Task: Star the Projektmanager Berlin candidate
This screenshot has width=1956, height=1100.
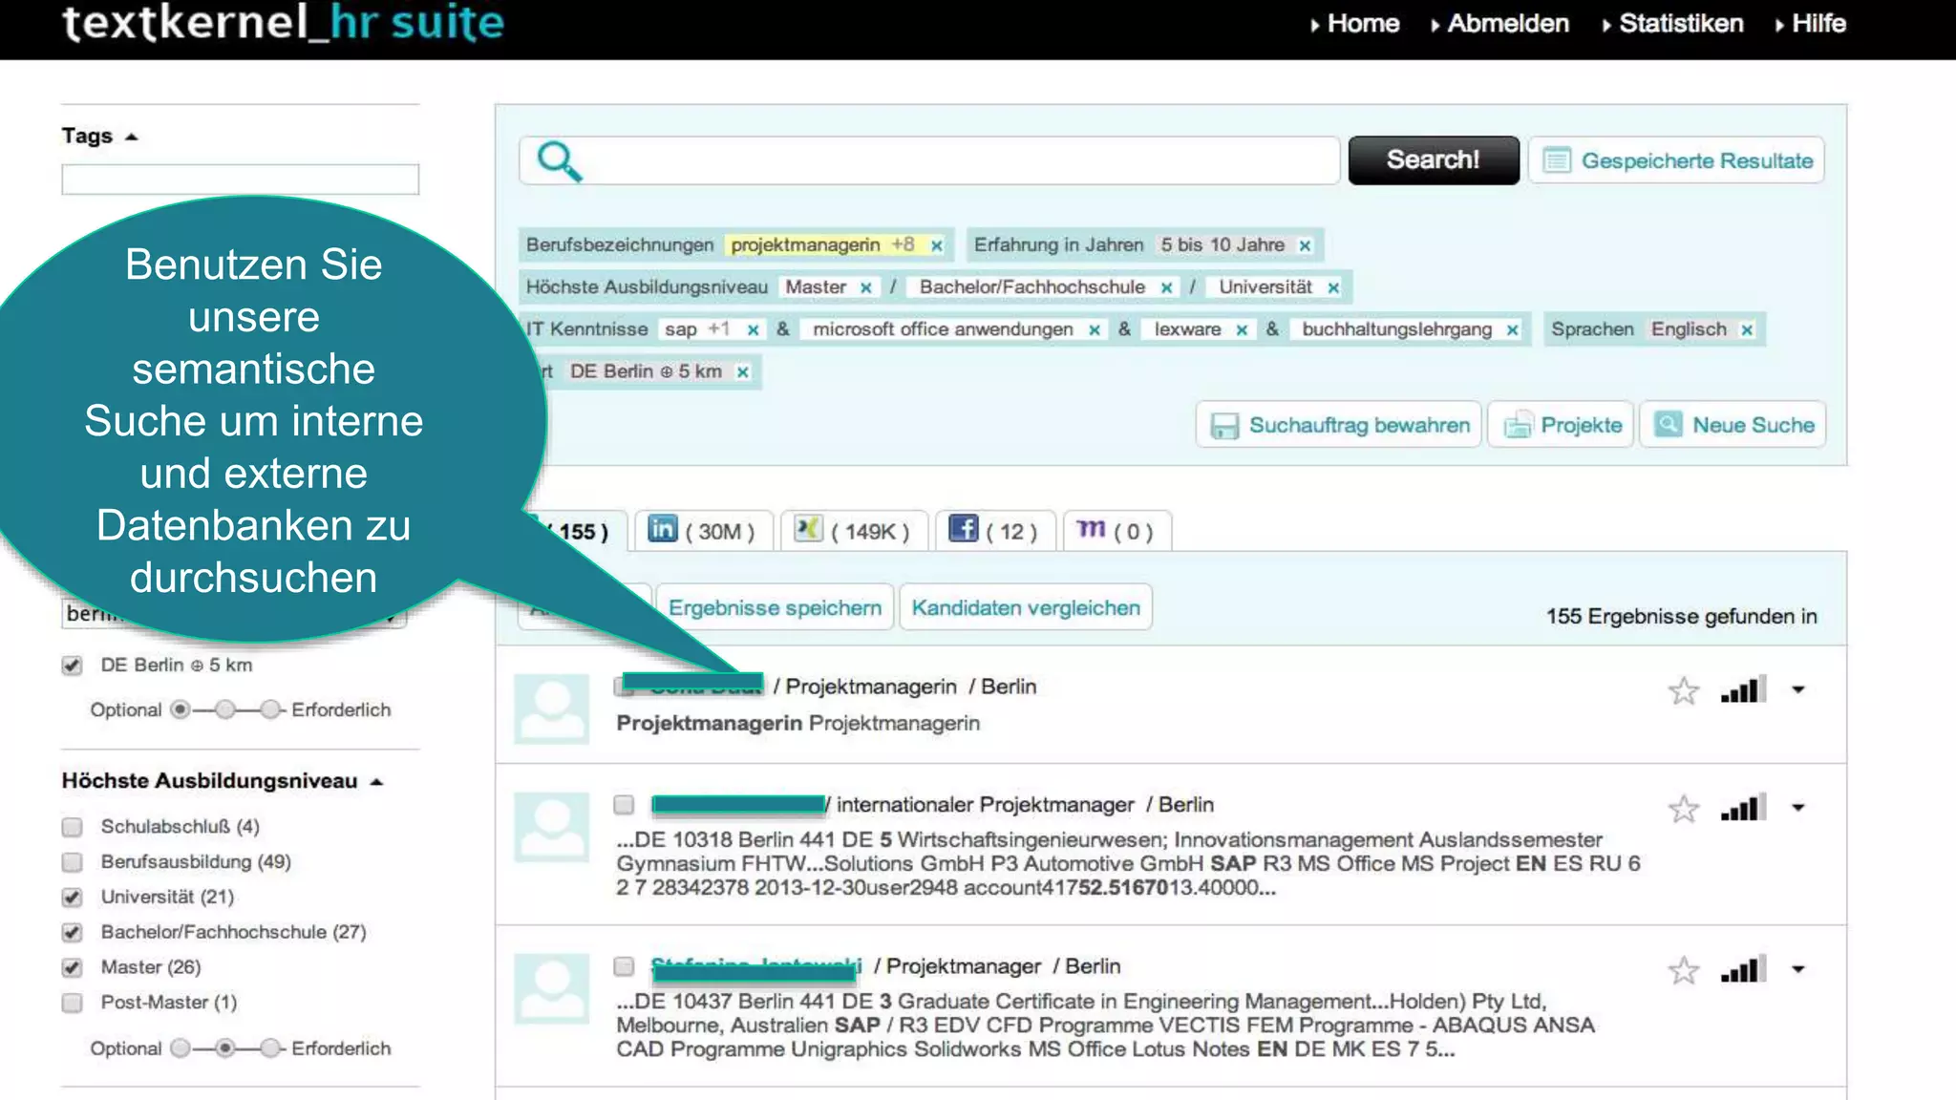Action: tap(1684, 970)
